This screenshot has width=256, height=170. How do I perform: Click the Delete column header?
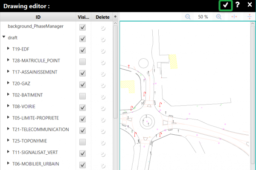pos(102,17)
